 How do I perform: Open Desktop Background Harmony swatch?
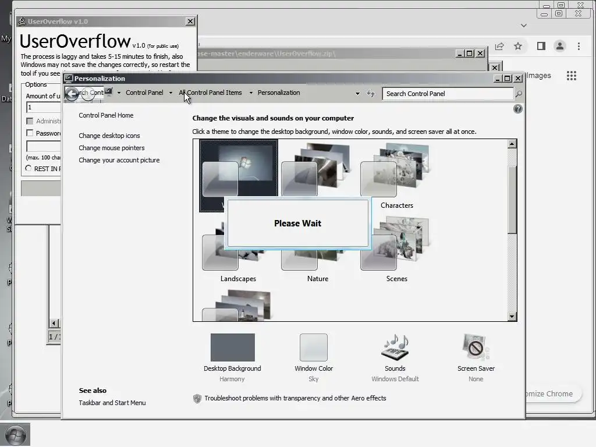click(232, 347)
